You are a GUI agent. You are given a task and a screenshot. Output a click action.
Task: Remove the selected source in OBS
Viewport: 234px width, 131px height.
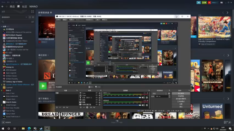coord(84,107)
